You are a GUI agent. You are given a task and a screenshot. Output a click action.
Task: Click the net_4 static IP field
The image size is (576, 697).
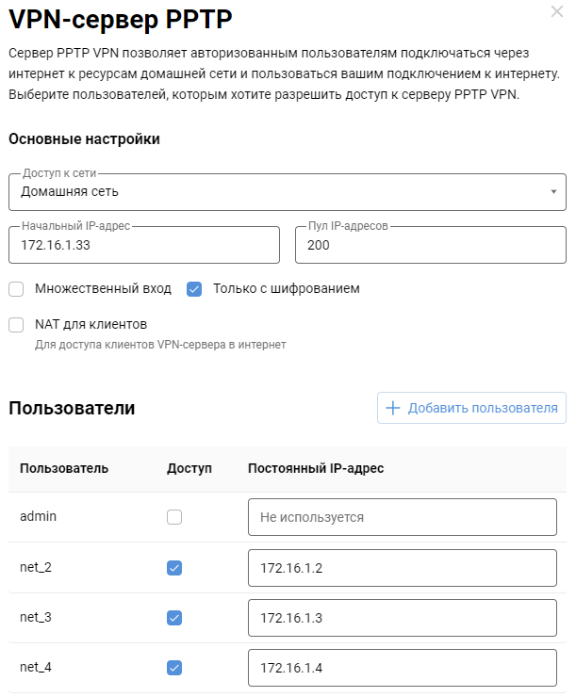402,668
